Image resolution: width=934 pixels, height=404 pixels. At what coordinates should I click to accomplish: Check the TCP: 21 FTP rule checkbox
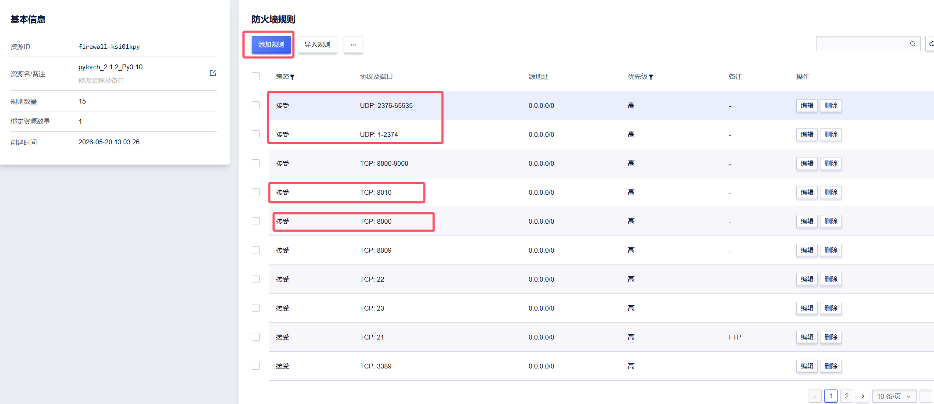coord(256,337)
